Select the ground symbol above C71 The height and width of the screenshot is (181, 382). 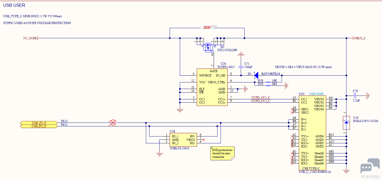tap(241, 54)
